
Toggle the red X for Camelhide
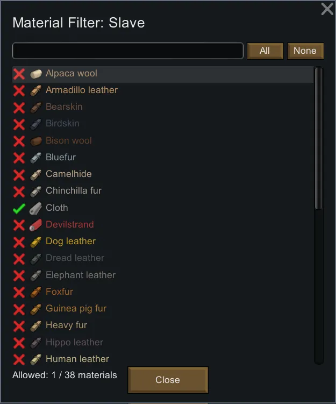point(19,174)
